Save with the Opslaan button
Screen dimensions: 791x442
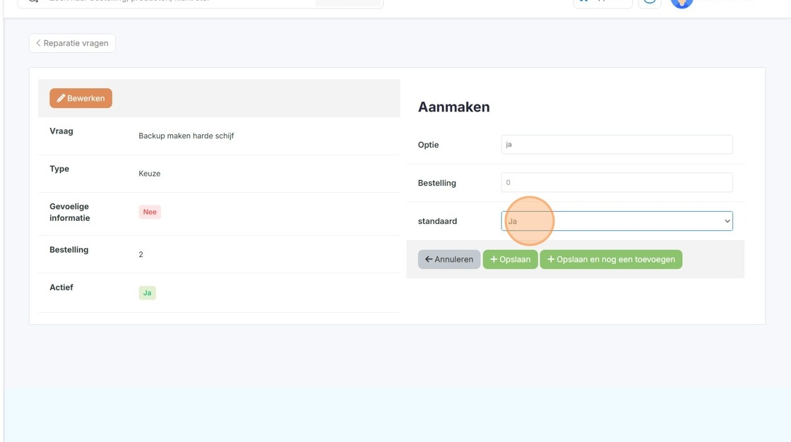(510, 259)
